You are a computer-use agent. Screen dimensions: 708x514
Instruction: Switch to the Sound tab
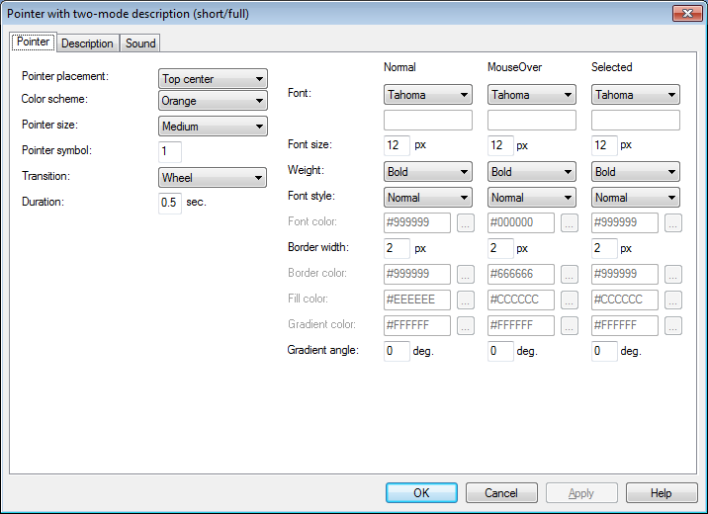pos(140,43)
